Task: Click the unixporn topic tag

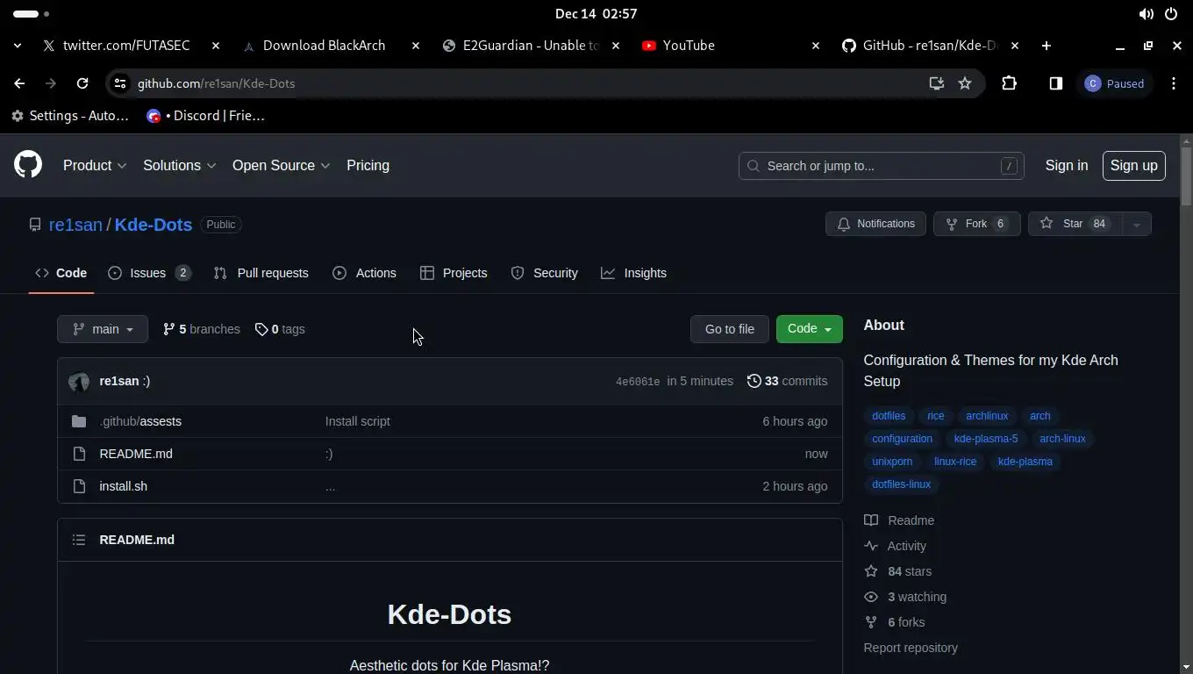Action: pos(892,462)
